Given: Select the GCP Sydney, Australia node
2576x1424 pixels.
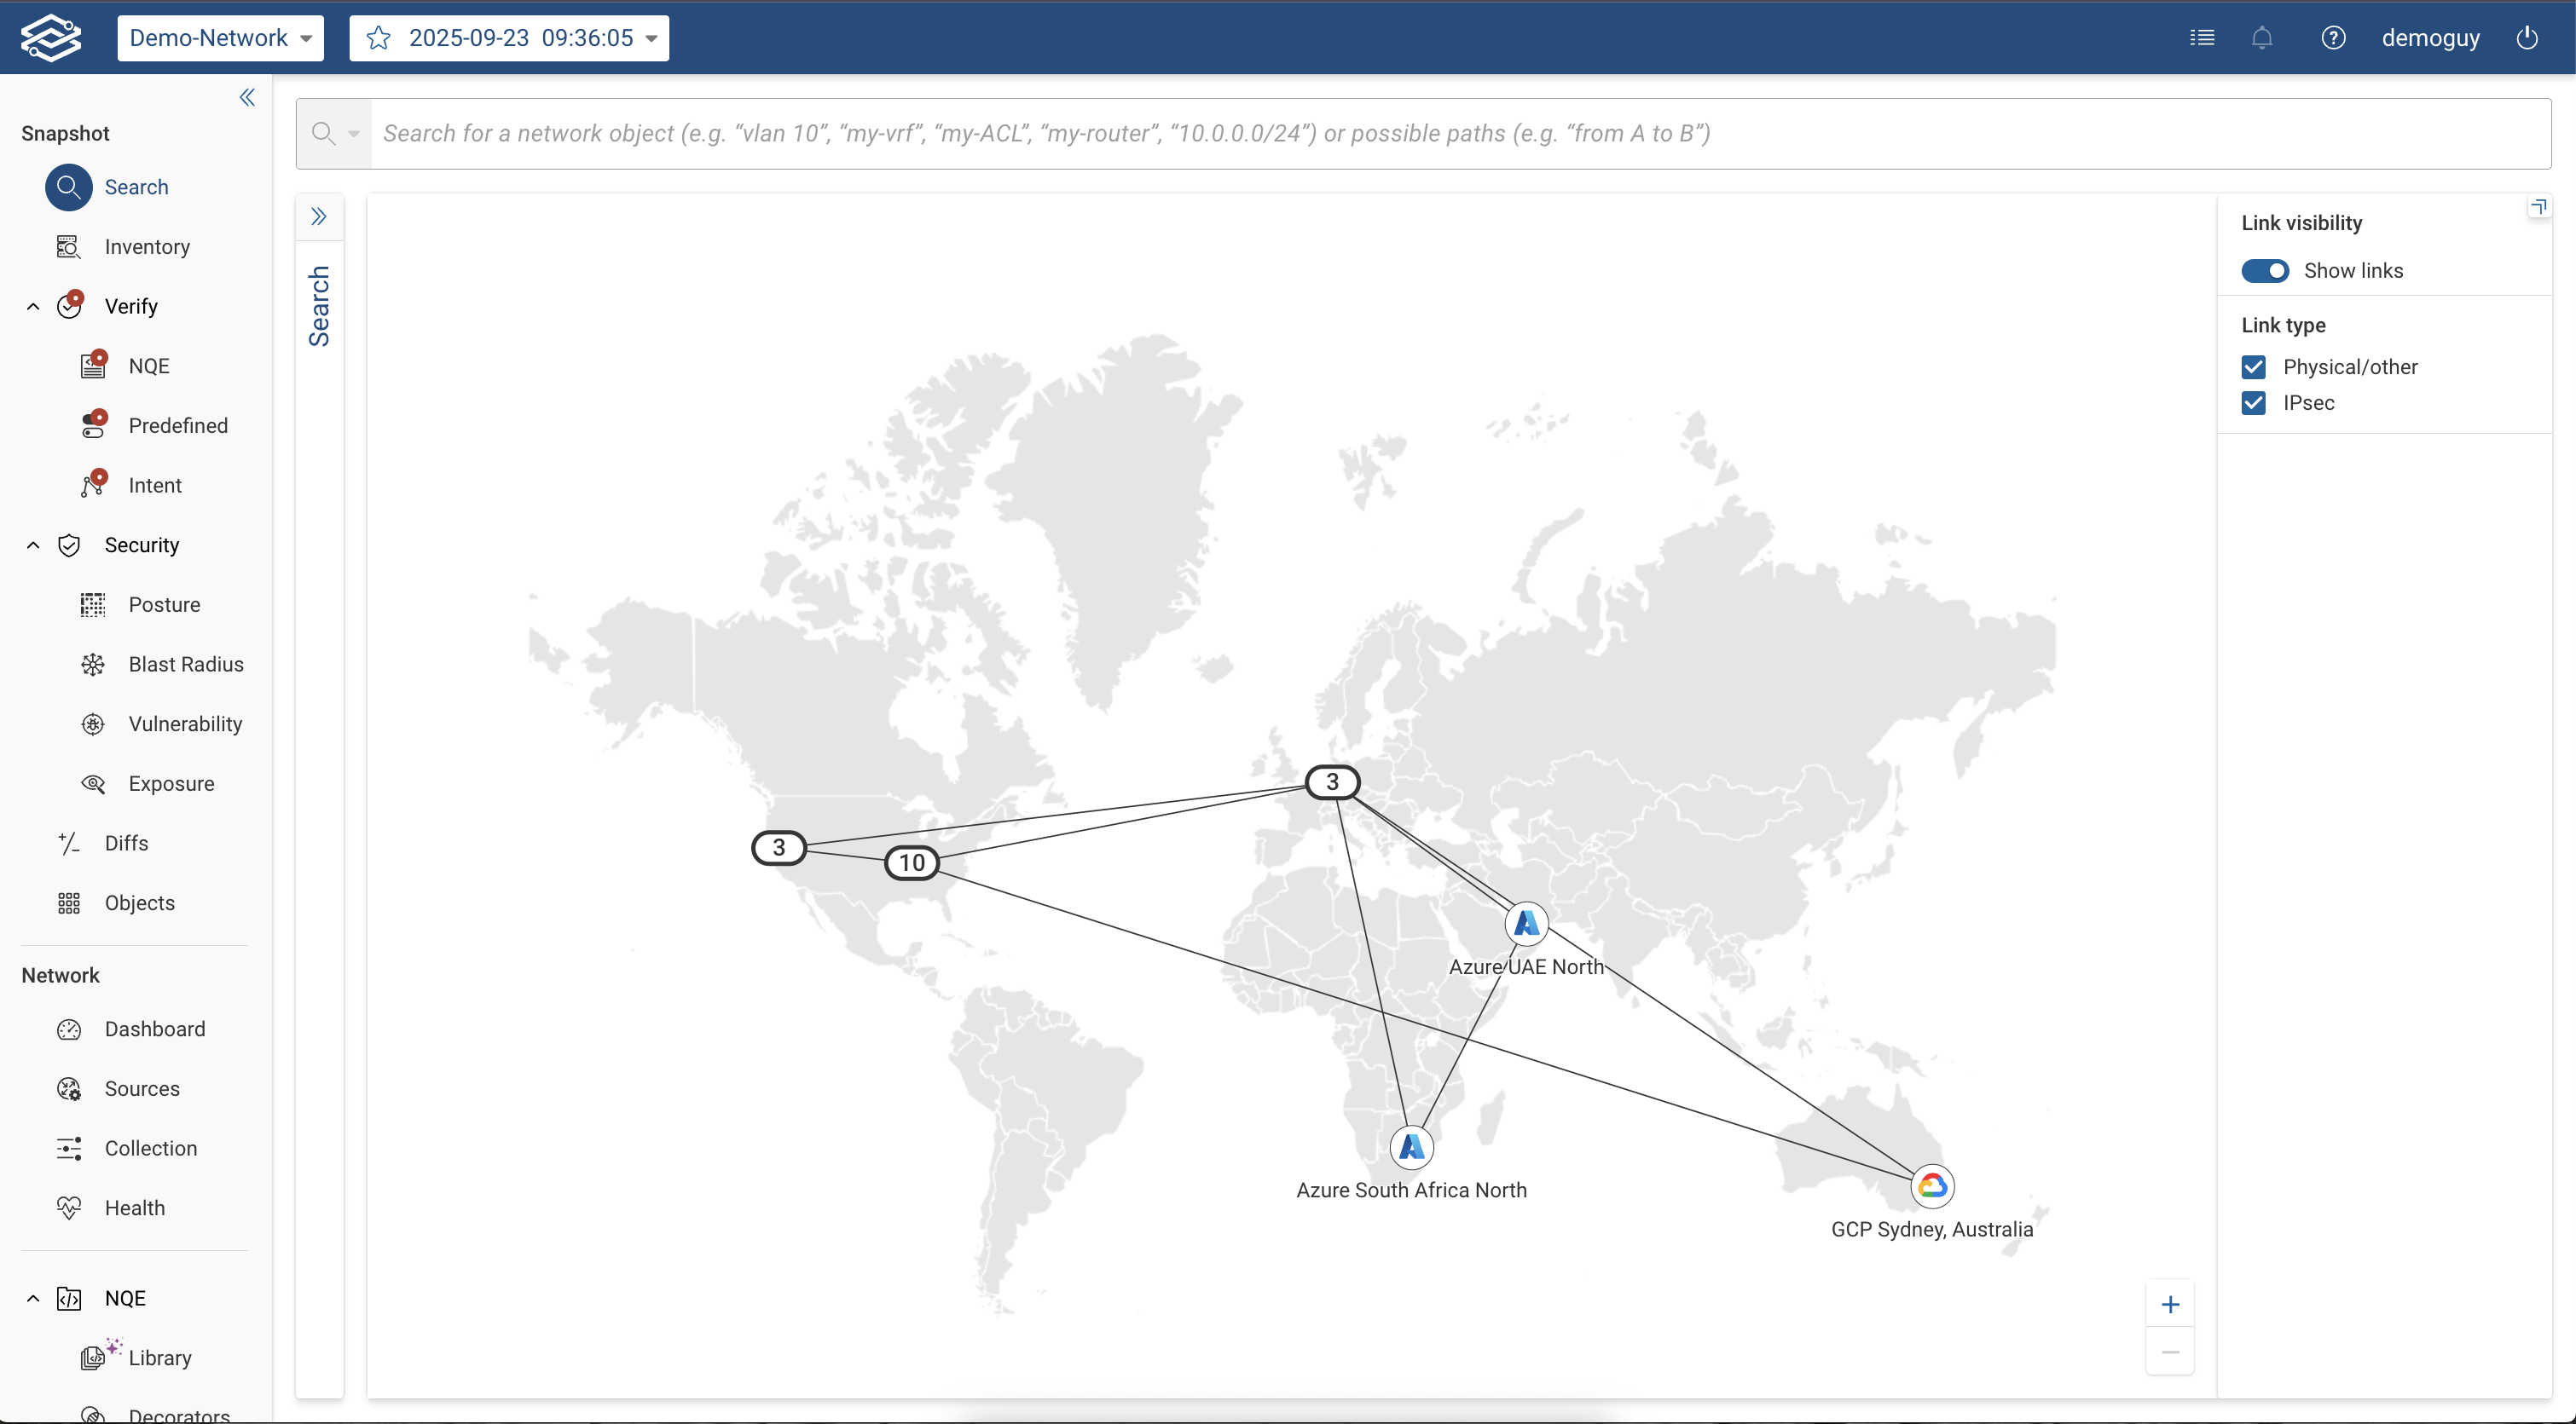Looking at the screenshot, I should (x=1932, y=1186).
